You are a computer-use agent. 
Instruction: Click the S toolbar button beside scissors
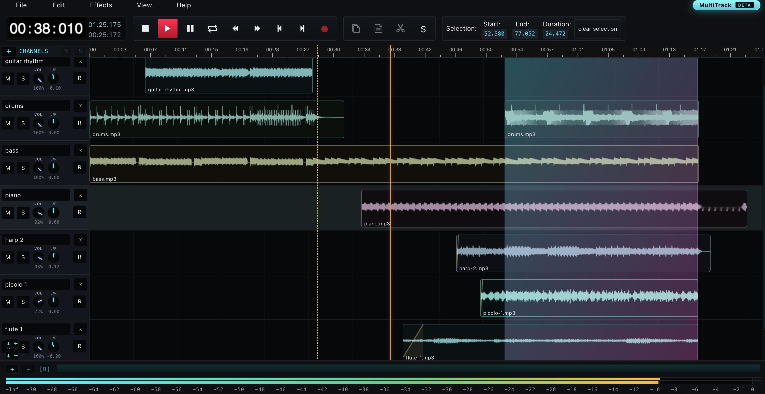click(423, 29)
